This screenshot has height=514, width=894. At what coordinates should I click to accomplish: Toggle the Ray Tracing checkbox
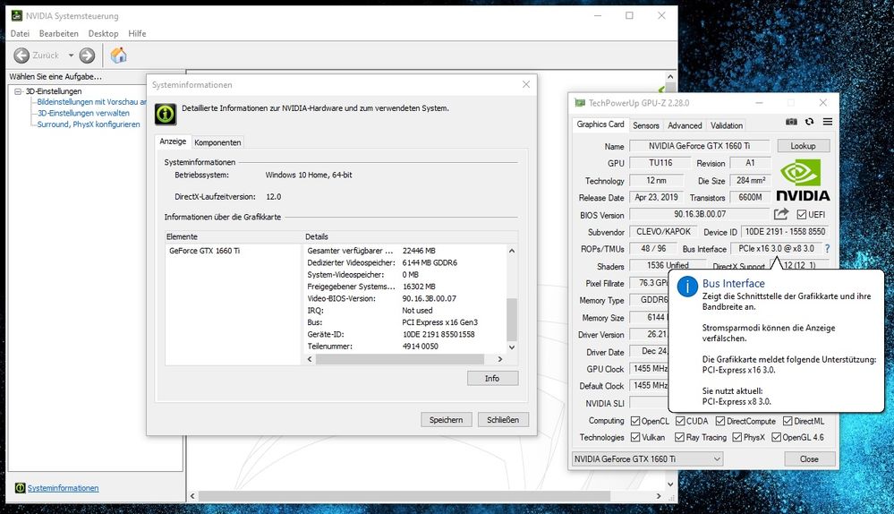pyautogui.click(x=680, y=438)
